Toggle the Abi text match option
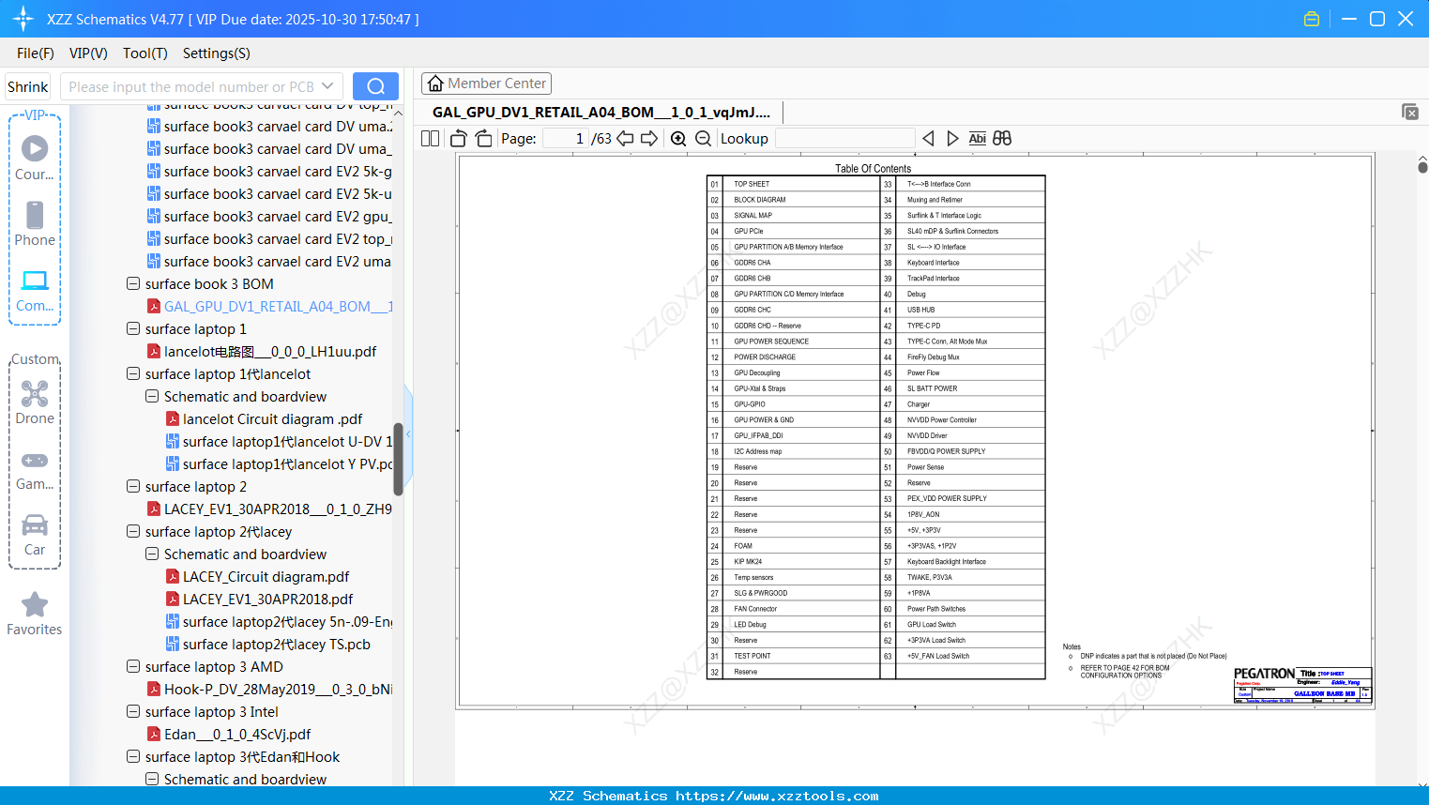Image resolution: width=1429 pixels, height=805 pixels. [x=978, y=139]
